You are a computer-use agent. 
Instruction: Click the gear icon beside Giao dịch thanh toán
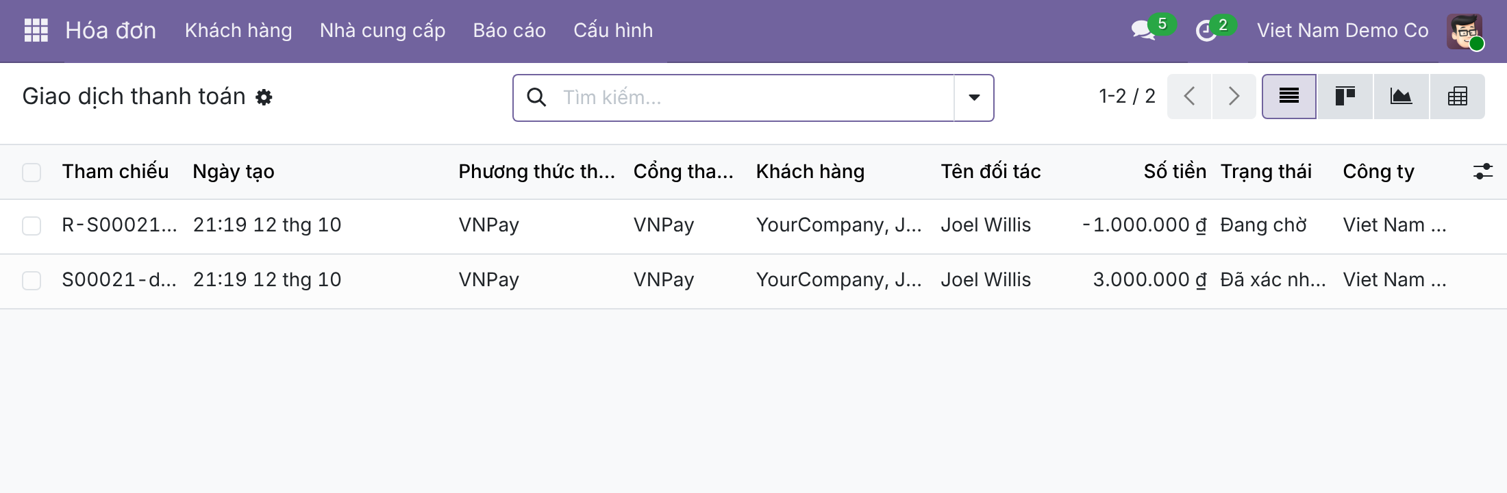coord(264,97)
